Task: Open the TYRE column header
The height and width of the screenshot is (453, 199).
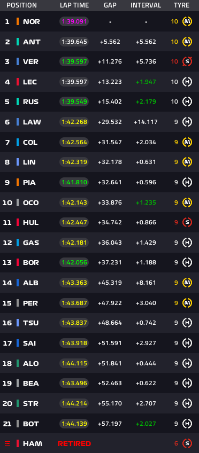Action: (x=182, y=5)
